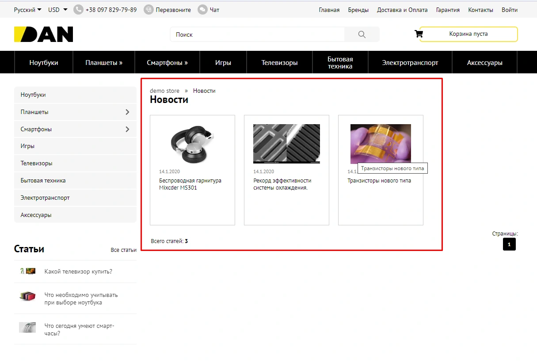Open the Все статьи link

tap(123, 250)
